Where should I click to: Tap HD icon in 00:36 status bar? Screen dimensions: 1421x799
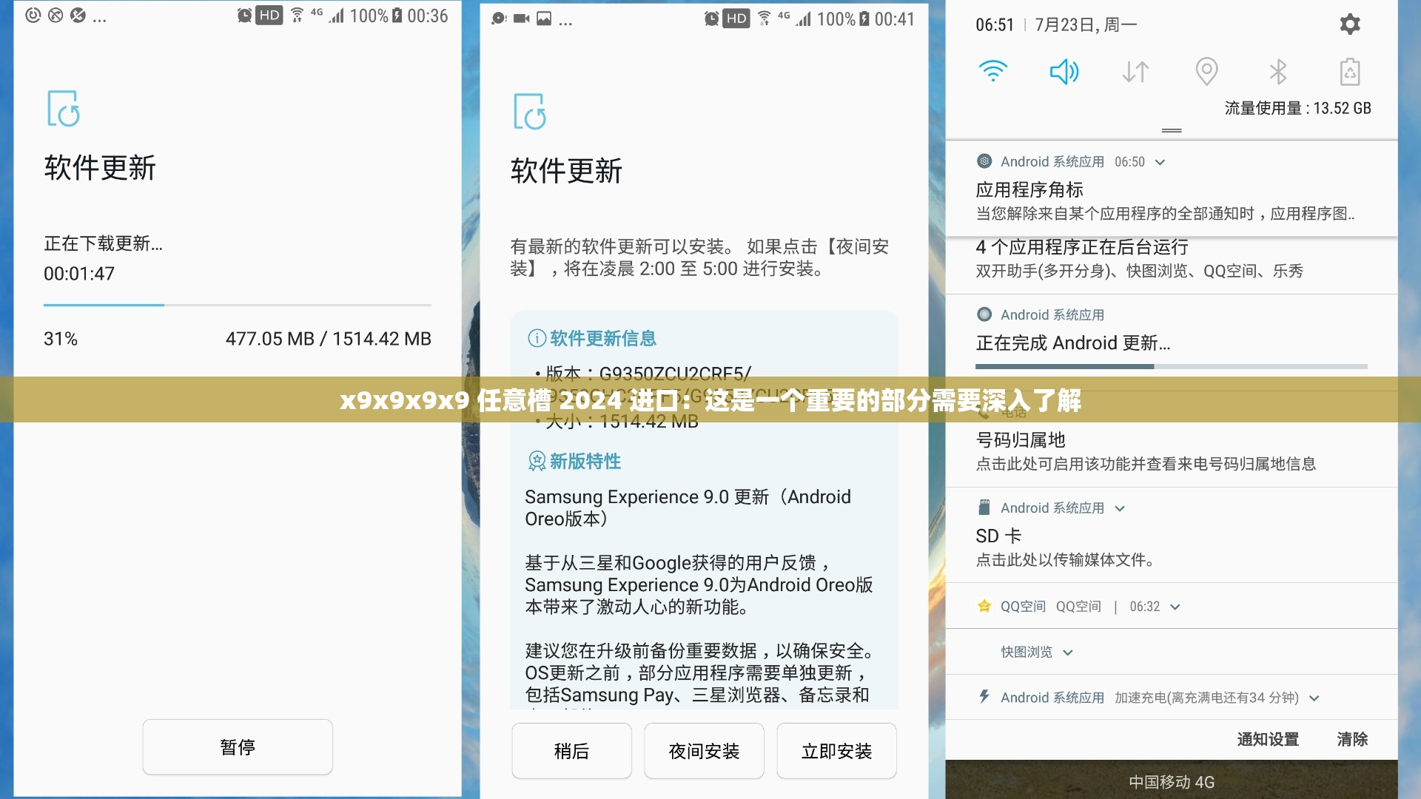[269, 16]
